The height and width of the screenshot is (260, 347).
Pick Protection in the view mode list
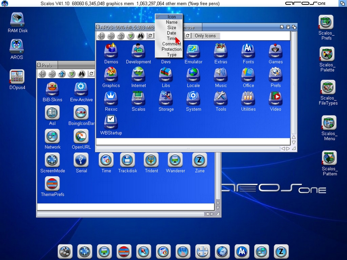tap(171, 49)
